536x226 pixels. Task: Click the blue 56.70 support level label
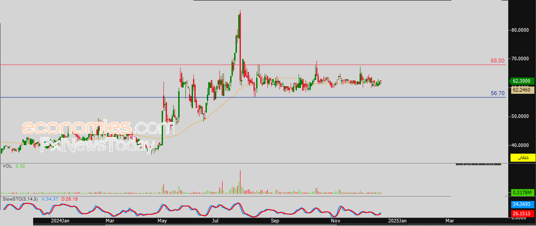498,93
